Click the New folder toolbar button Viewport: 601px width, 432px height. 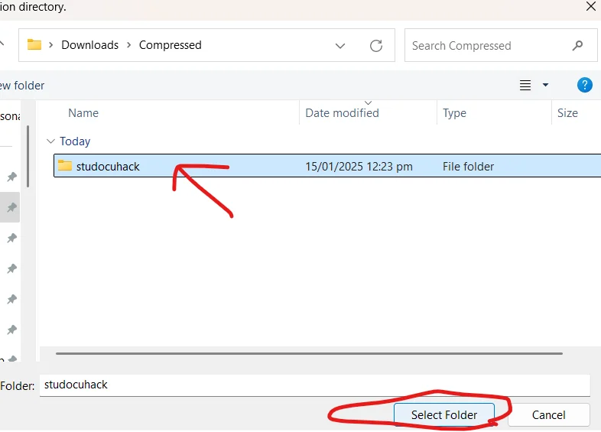(22, 85)
